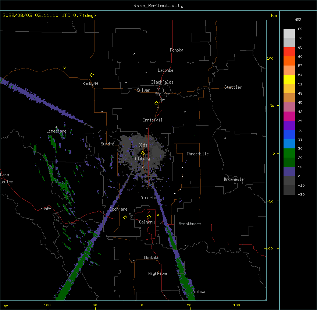Click the Innisfail label
Viewport: 317px width, 310px height.
tap(153, 120)
